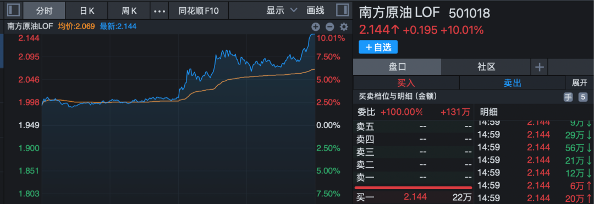The height and width of the screenshot is (204, 594).
Task: Click the 12万 trade detail row
Action: click(534, 173)
